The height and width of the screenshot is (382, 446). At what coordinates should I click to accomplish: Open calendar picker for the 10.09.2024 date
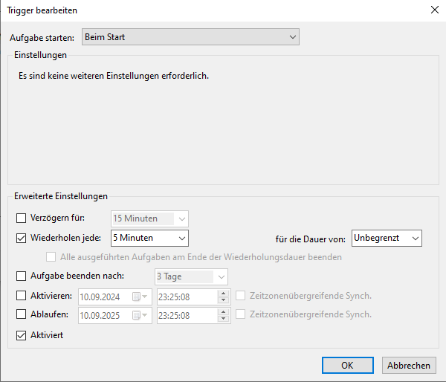[x=140, y=297]
